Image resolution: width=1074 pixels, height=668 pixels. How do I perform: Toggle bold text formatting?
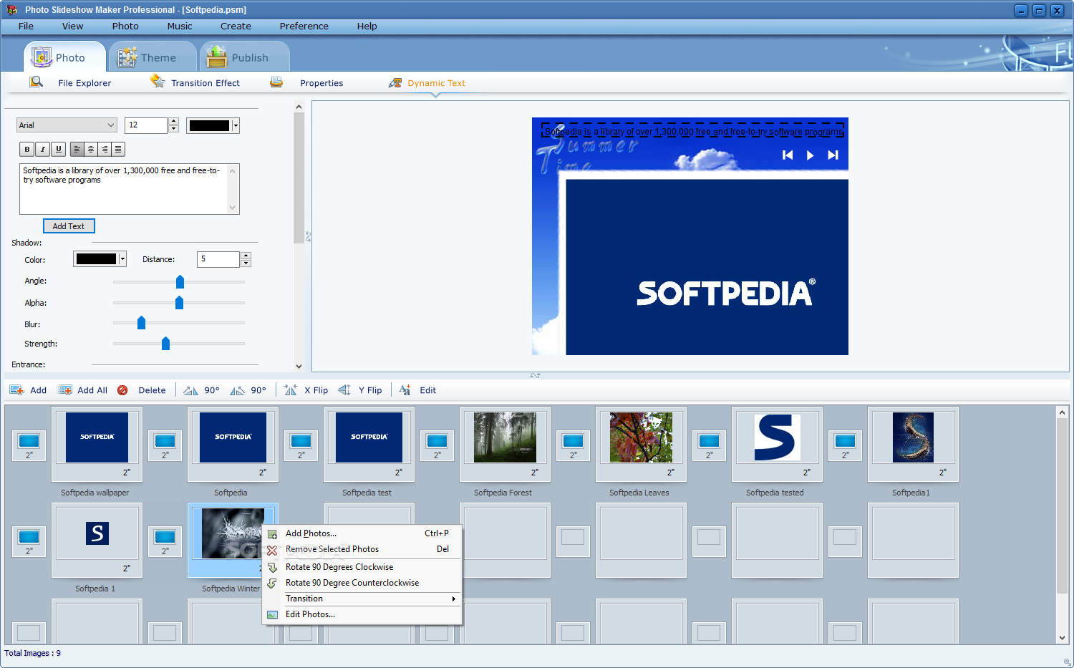tap(27, 149)
